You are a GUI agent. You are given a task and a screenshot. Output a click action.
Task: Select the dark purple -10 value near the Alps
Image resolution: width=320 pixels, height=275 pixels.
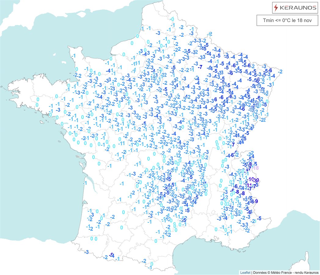250,179
